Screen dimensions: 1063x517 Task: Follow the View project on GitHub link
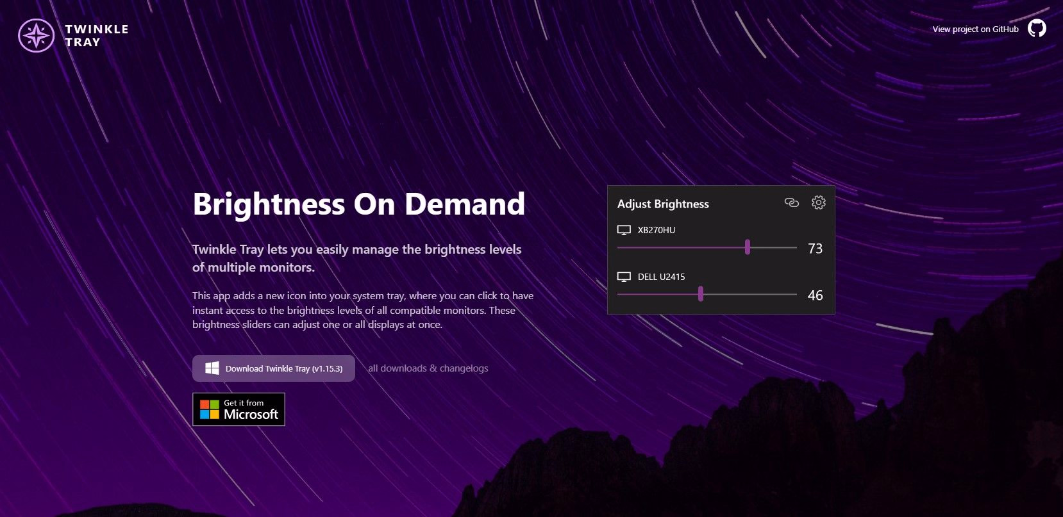975,29
